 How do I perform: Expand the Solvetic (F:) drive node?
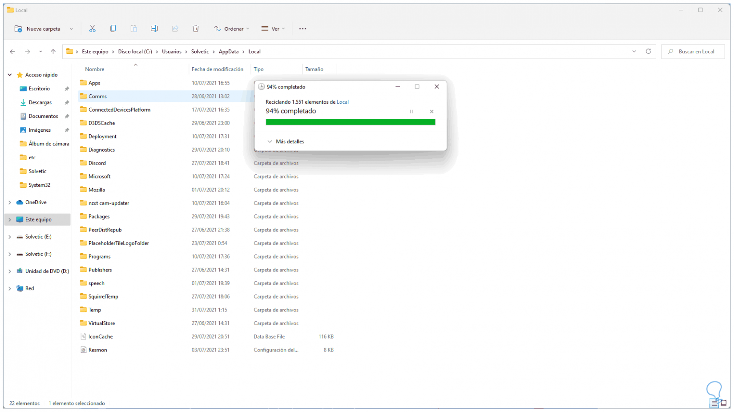pos(10,254)
